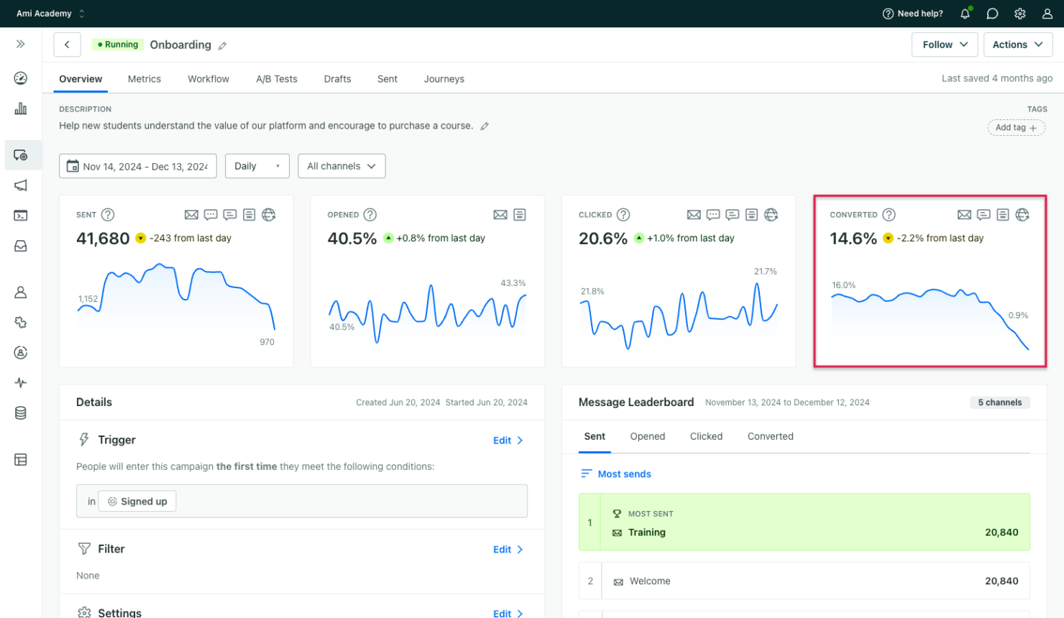1064x618 pixels.
Task: Click the web globe icon in Clicked card
Action: (771, 215)
